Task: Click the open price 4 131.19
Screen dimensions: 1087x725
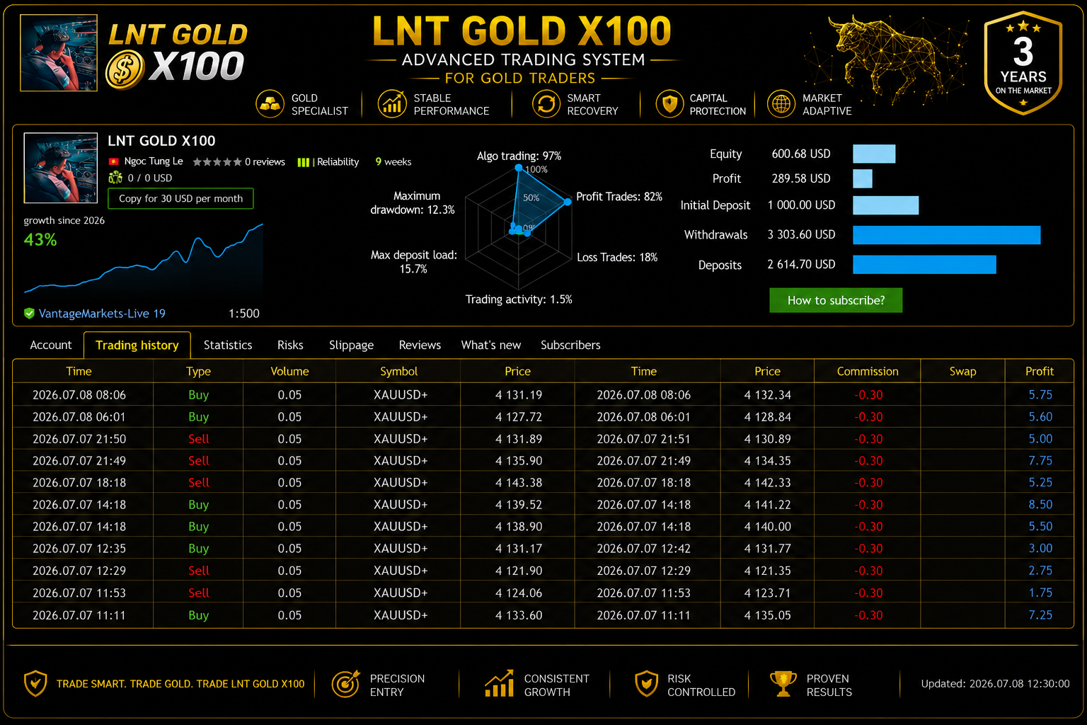Action: [519, 395]
